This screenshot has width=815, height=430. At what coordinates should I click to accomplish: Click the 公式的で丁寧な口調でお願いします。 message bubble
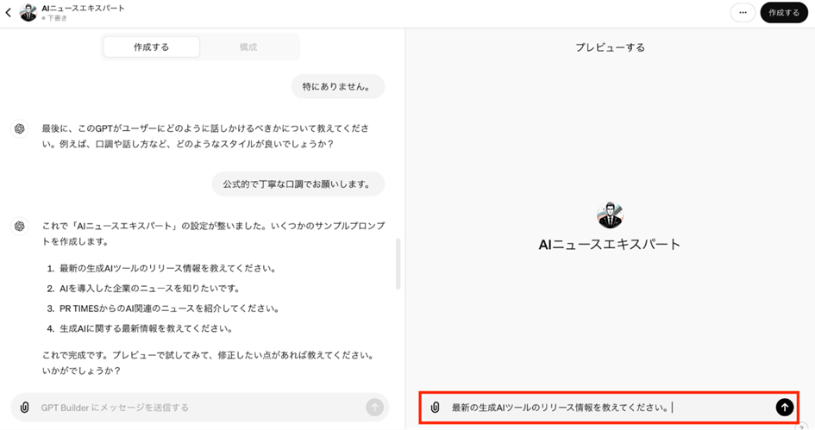(x=298, y=184)
